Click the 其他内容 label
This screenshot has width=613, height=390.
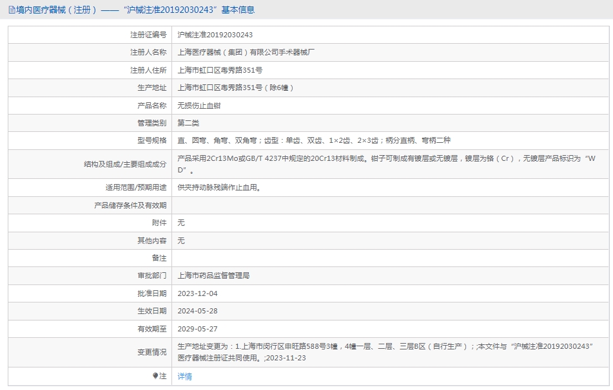pos(152,241)
